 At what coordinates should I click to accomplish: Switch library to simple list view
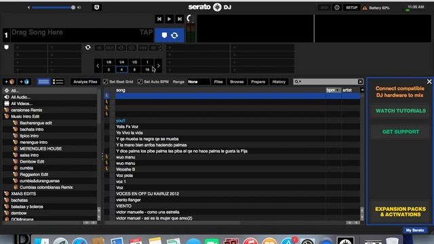pos(58,81)
